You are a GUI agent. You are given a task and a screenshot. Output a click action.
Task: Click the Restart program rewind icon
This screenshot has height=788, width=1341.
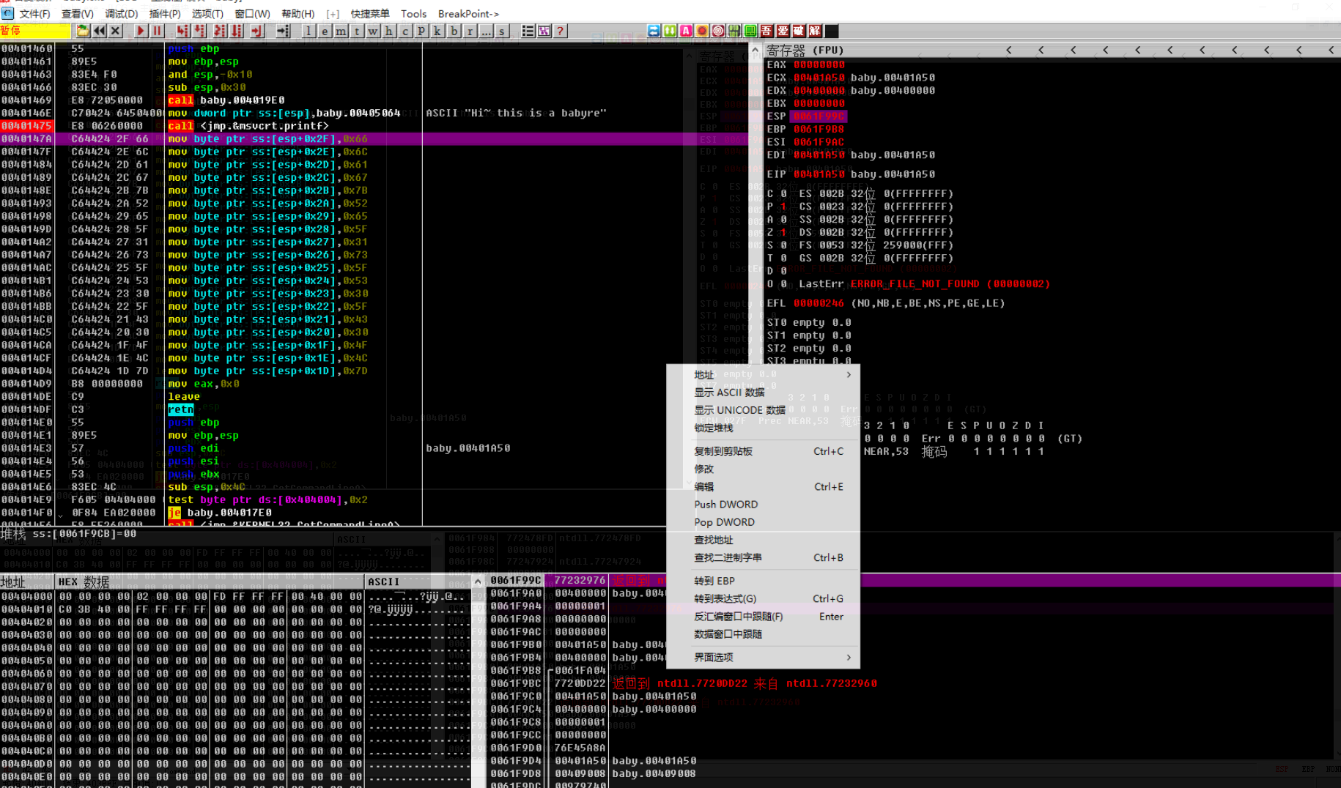click(100, 31)
